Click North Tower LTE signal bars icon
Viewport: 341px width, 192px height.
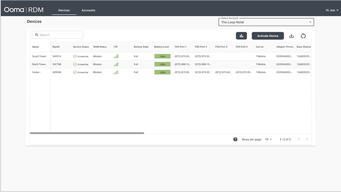116,64
